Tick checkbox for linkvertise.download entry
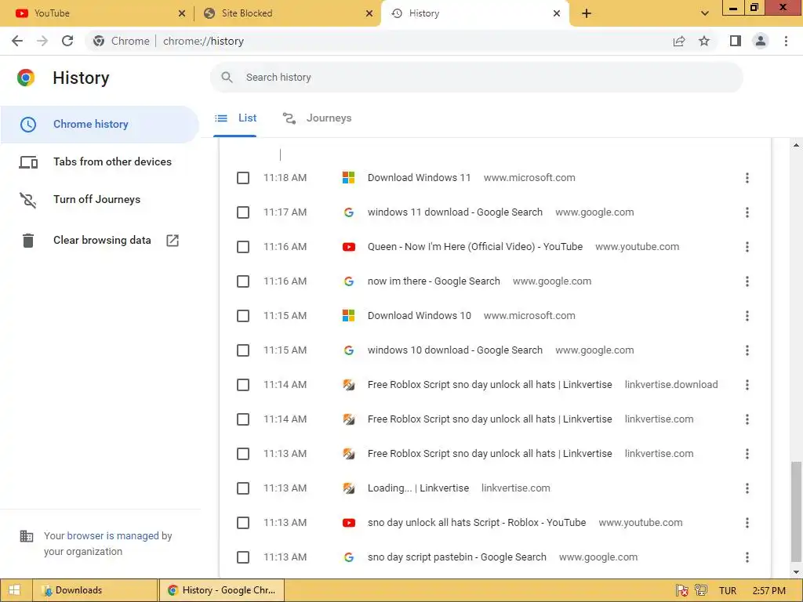803x602 pixels. pos(243,385)
